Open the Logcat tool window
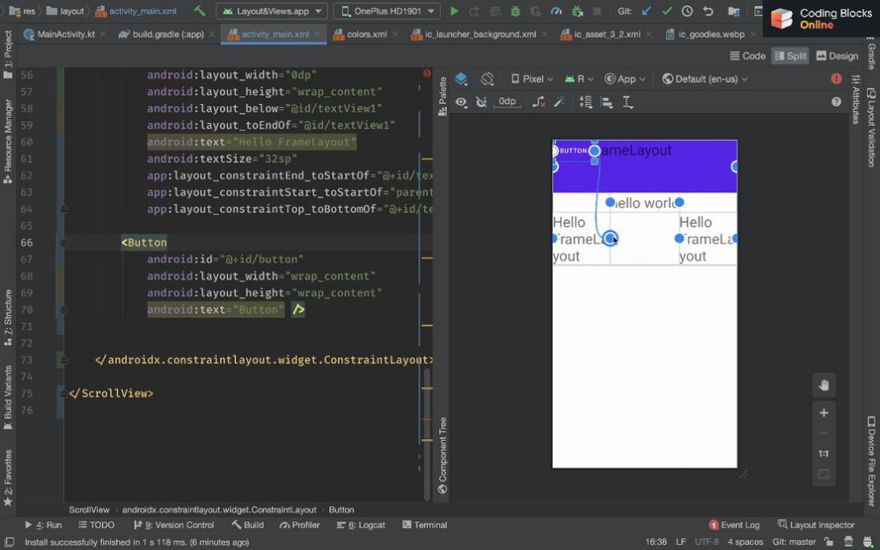Viewport: 880px width, 550px height. pos(361,525)
